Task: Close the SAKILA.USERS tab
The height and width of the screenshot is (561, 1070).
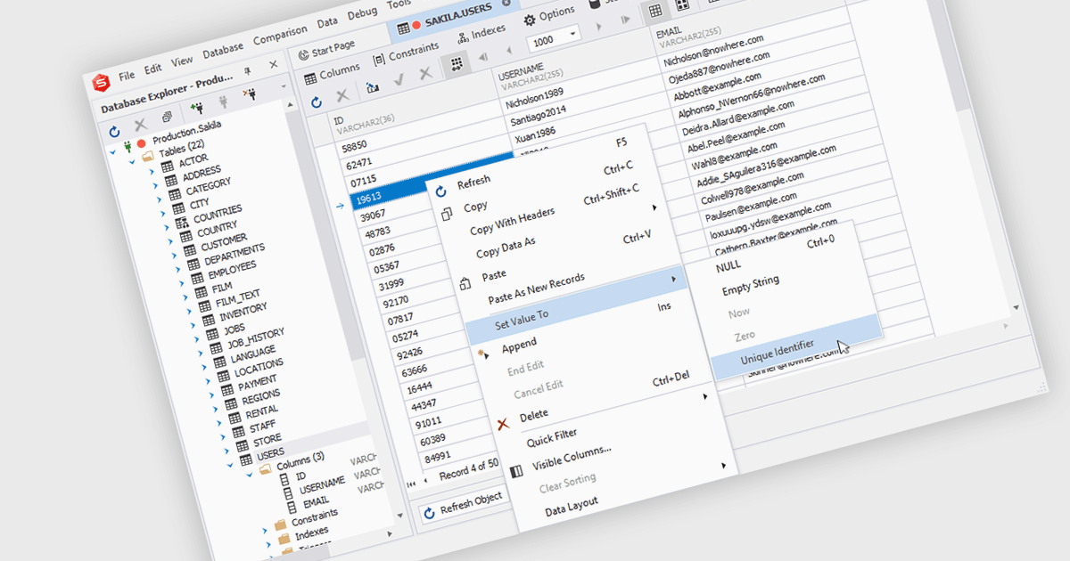Action: [x=506, y=4]
